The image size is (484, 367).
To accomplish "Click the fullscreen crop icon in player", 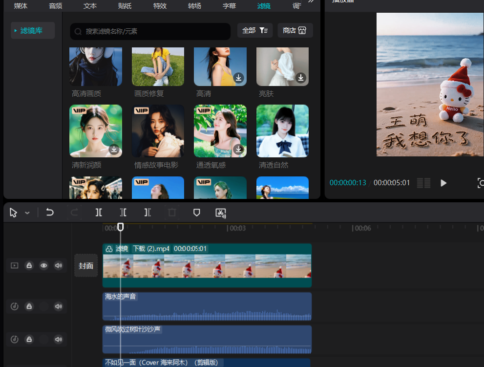I will click(481, 183).
